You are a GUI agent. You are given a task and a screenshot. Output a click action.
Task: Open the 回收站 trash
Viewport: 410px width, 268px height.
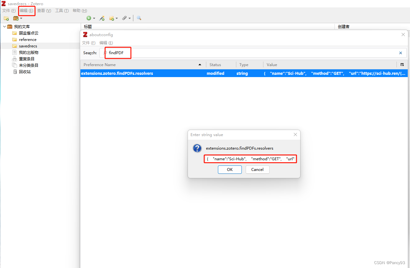[25, 72]
